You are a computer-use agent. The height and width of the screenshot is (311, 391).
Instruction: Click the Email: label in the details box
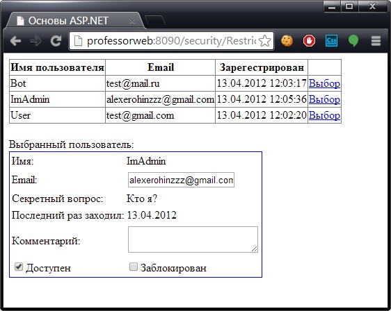point(24,180)
